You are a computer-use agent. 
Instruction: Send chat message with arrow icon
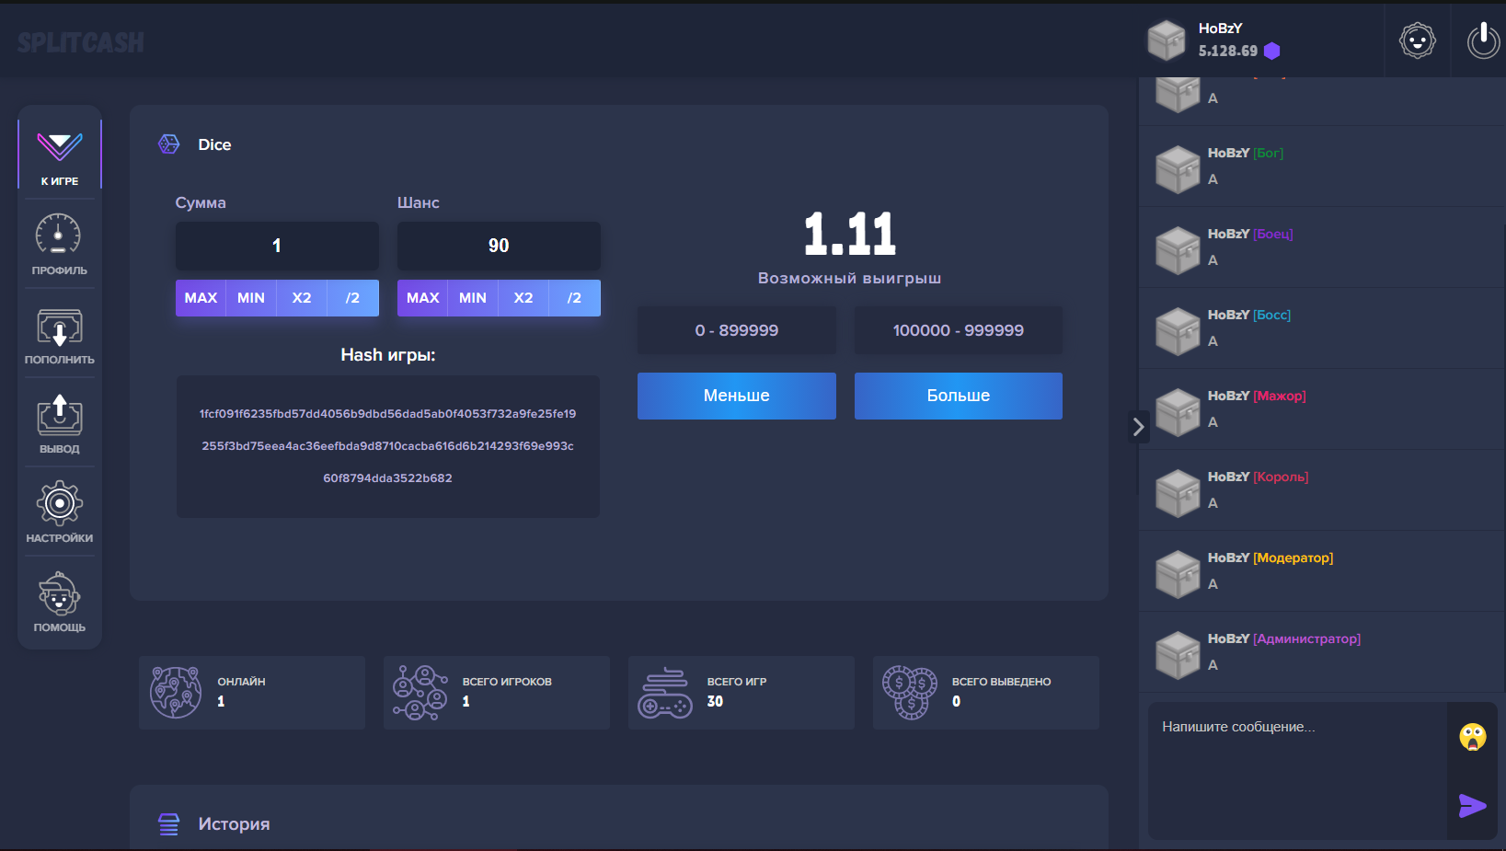pyautogui.click(x=1472, y=806)
